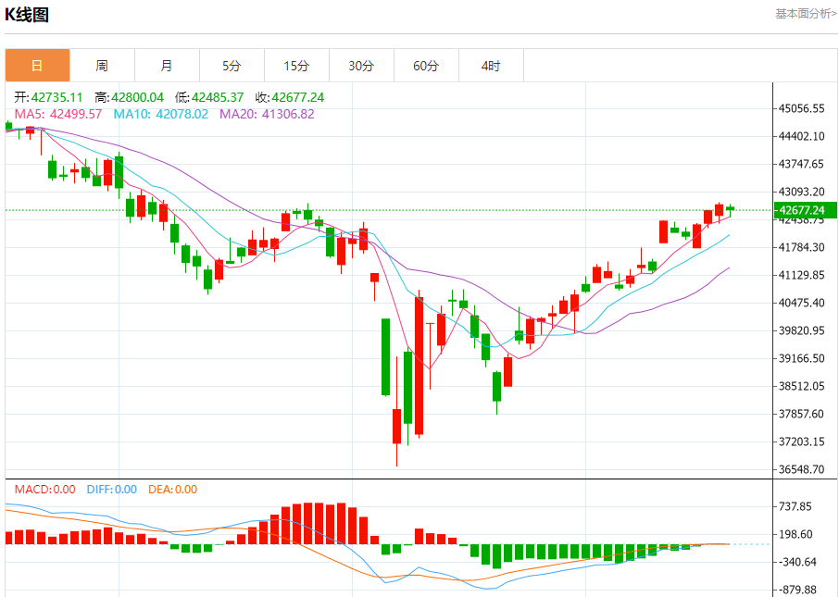Click the 36548.70 price axis label
The width and height of the screenshot is (839, 597).
802,469
